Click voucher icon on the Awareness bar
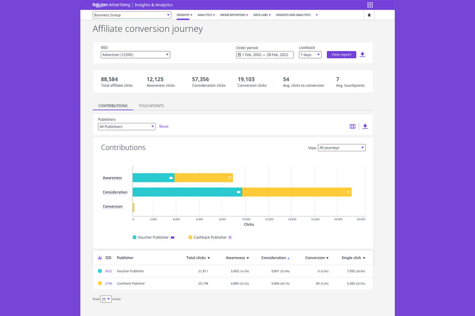Screen dimensions: 475x316 coord(171,178)
